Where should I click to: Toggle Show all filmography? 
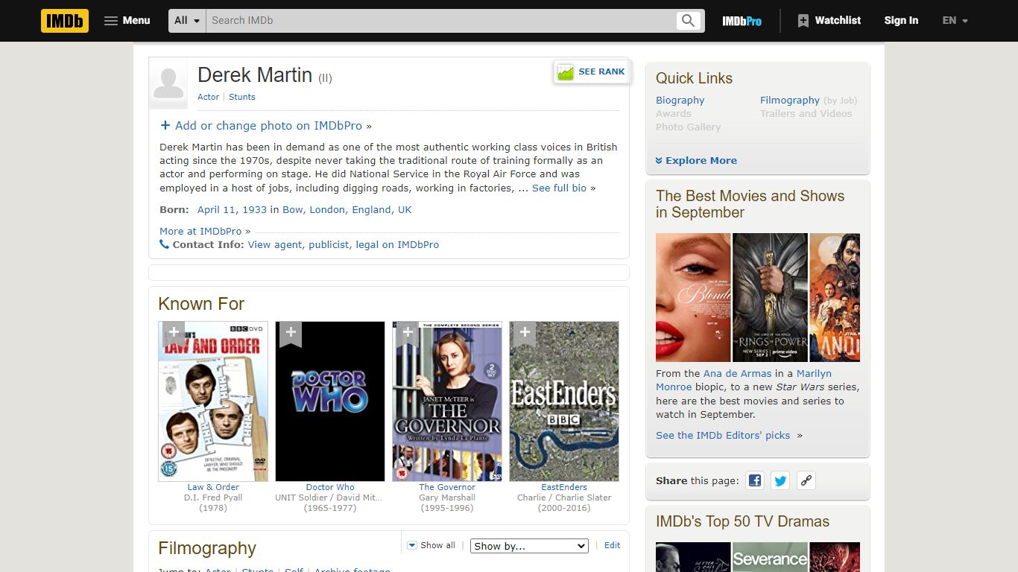coord(431,545)
